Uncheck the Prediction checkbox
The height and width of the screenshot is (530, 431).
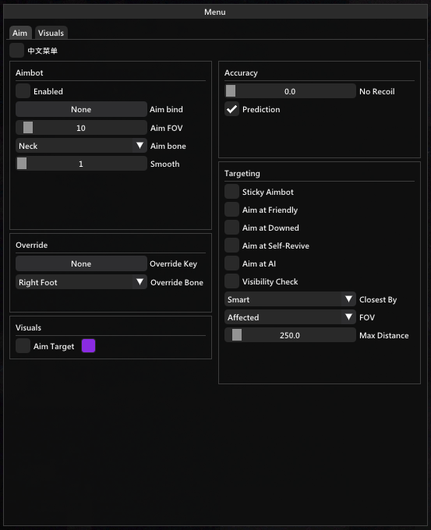tap(232, 109)
